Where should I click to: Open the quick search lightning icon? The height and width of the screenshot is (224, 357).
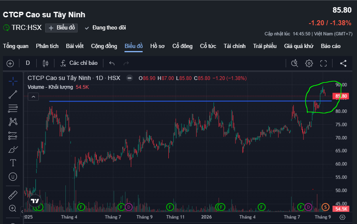pyautogui.click(x=295, y=63)
